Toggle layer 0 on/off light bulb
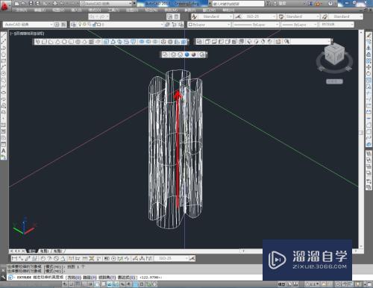The image size is (373, 288). coord(80,25)
